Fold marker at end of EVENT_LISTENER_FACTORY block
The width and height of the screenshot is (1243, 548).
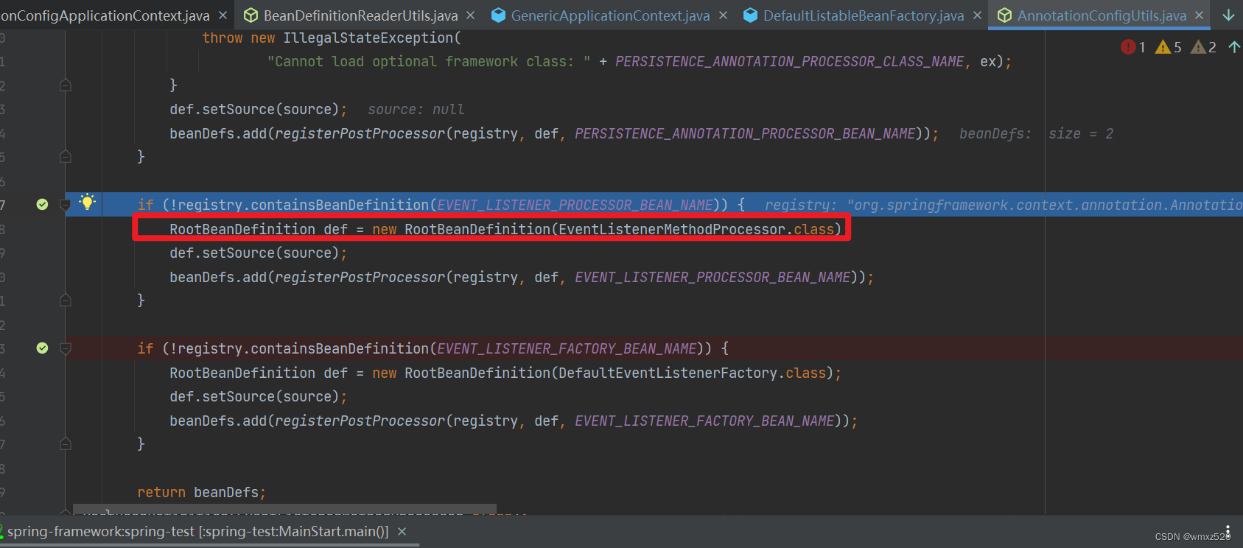(66, 444)
